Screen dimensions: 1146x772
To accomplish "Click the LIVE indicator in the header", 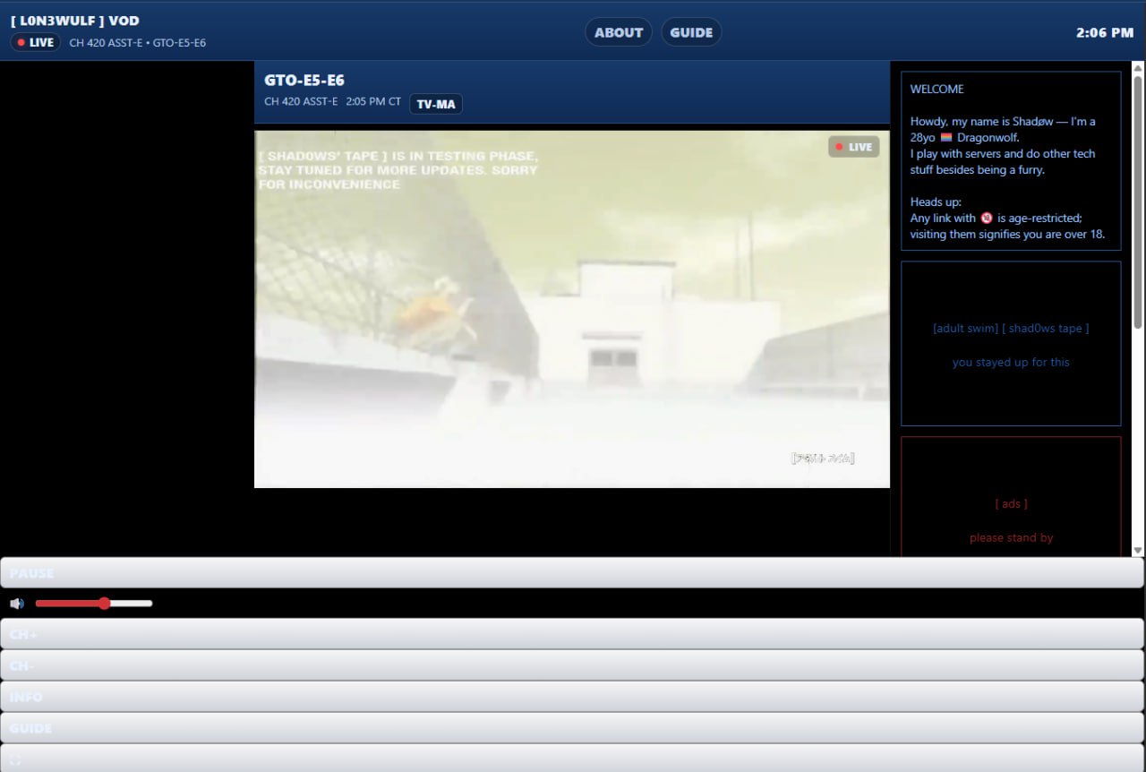I will [36, 42].
